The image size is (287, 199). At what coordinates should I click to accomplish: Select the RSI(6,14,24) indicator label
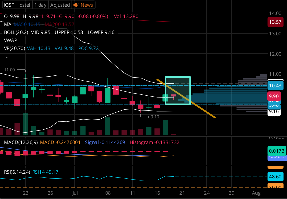coord(17,172)
